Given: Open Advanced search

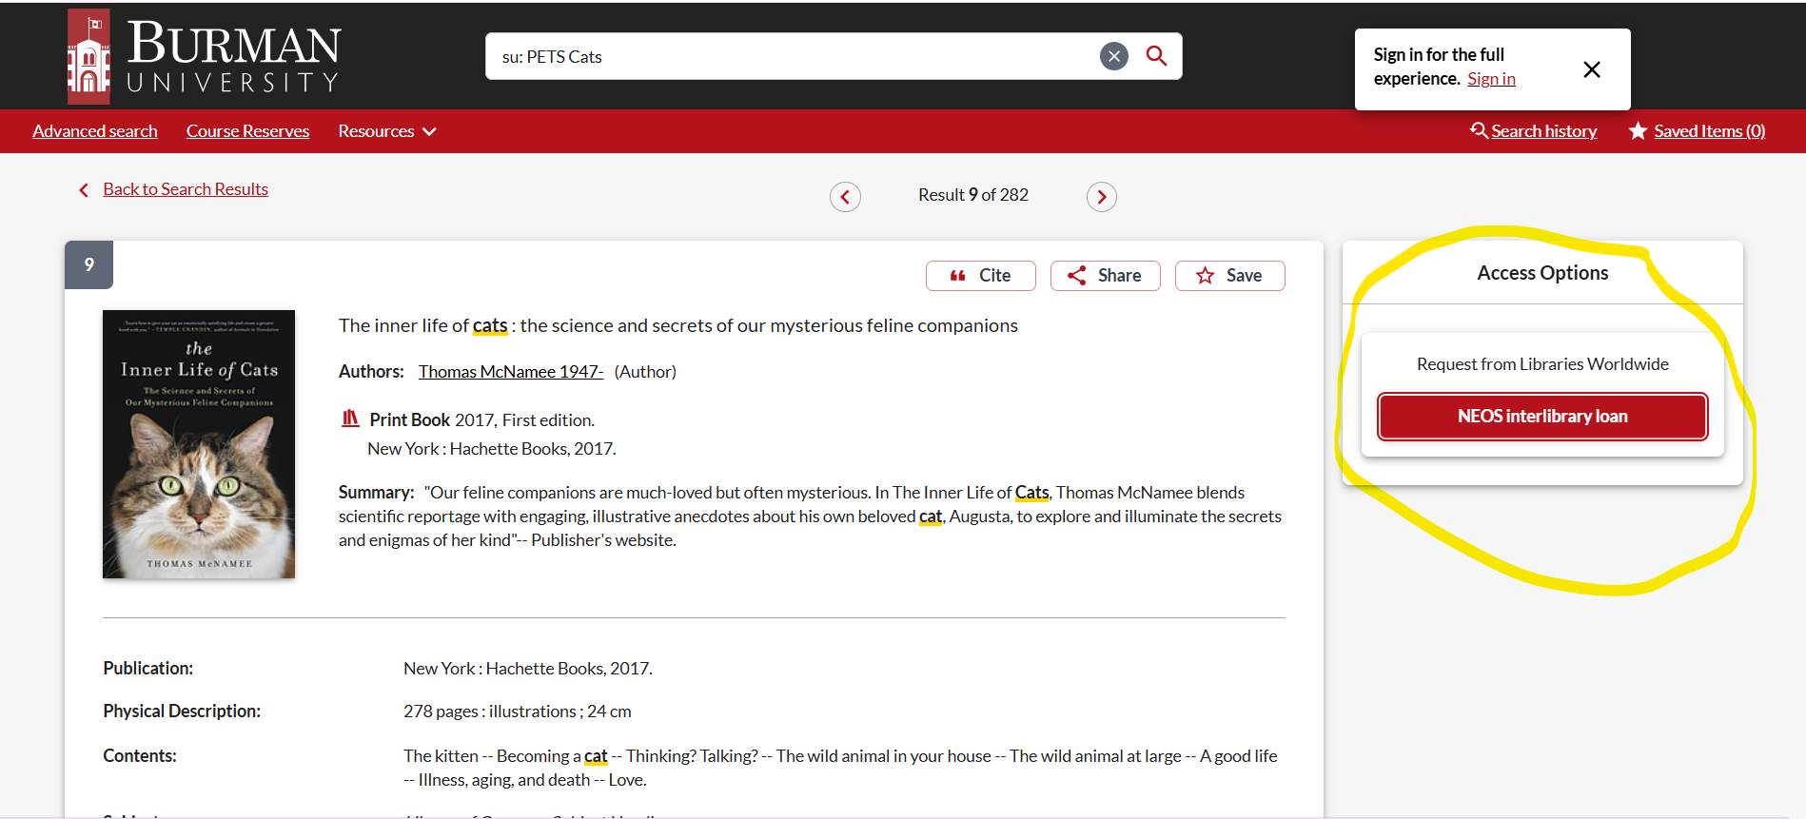Looking at the screenshot, I should (x=95, y=131).
